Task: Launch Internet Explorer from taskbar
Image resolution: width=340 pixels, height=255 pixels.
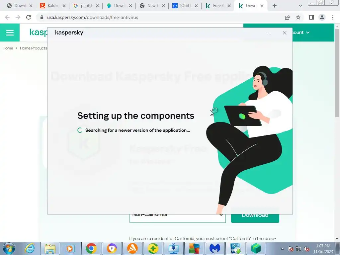Action: [30, 248]
